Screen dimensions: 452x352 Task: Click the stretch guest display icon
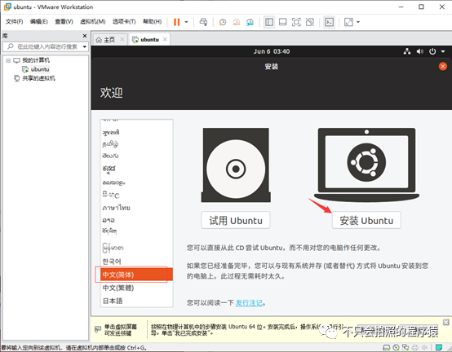click(348, 22)
